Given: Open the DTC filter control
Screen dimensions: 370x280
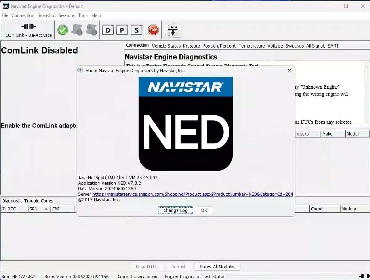Looking at the screenshot, I should [3, 209].
